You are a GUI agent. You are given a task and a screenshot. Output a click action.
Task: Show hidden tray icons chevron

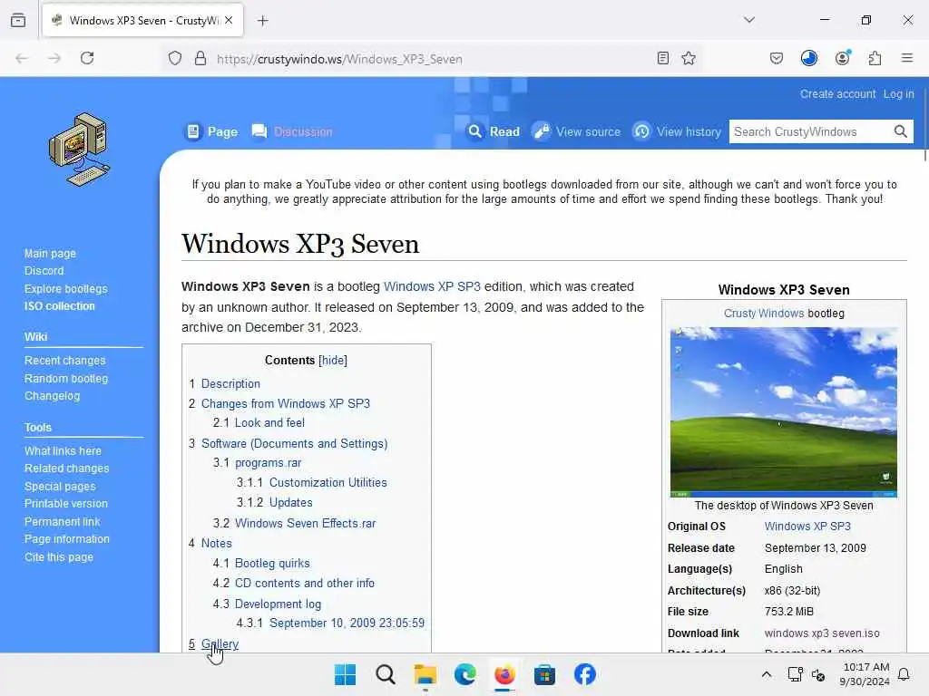pos(766,674)
